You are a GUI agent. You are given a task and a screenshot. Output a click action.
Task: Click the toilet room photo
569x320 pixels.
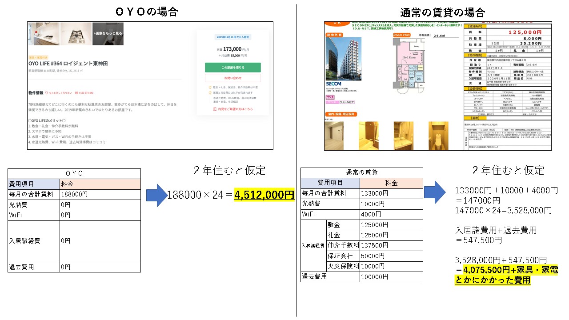click(x=438, y=135)
